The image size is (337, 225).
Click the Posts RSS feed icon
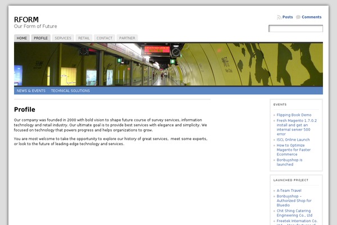(x=279, y=17)
